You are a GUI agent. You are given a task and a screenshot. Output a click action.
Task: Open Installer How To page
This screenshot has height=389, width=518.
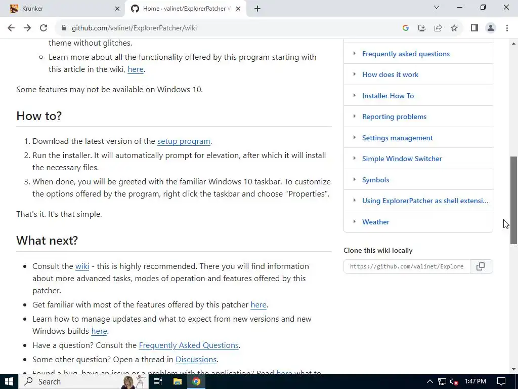coord(388,96)
